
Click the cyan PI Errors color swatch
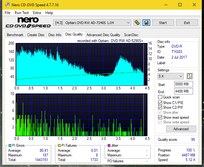pyautogui.click(x=10, y=146)
